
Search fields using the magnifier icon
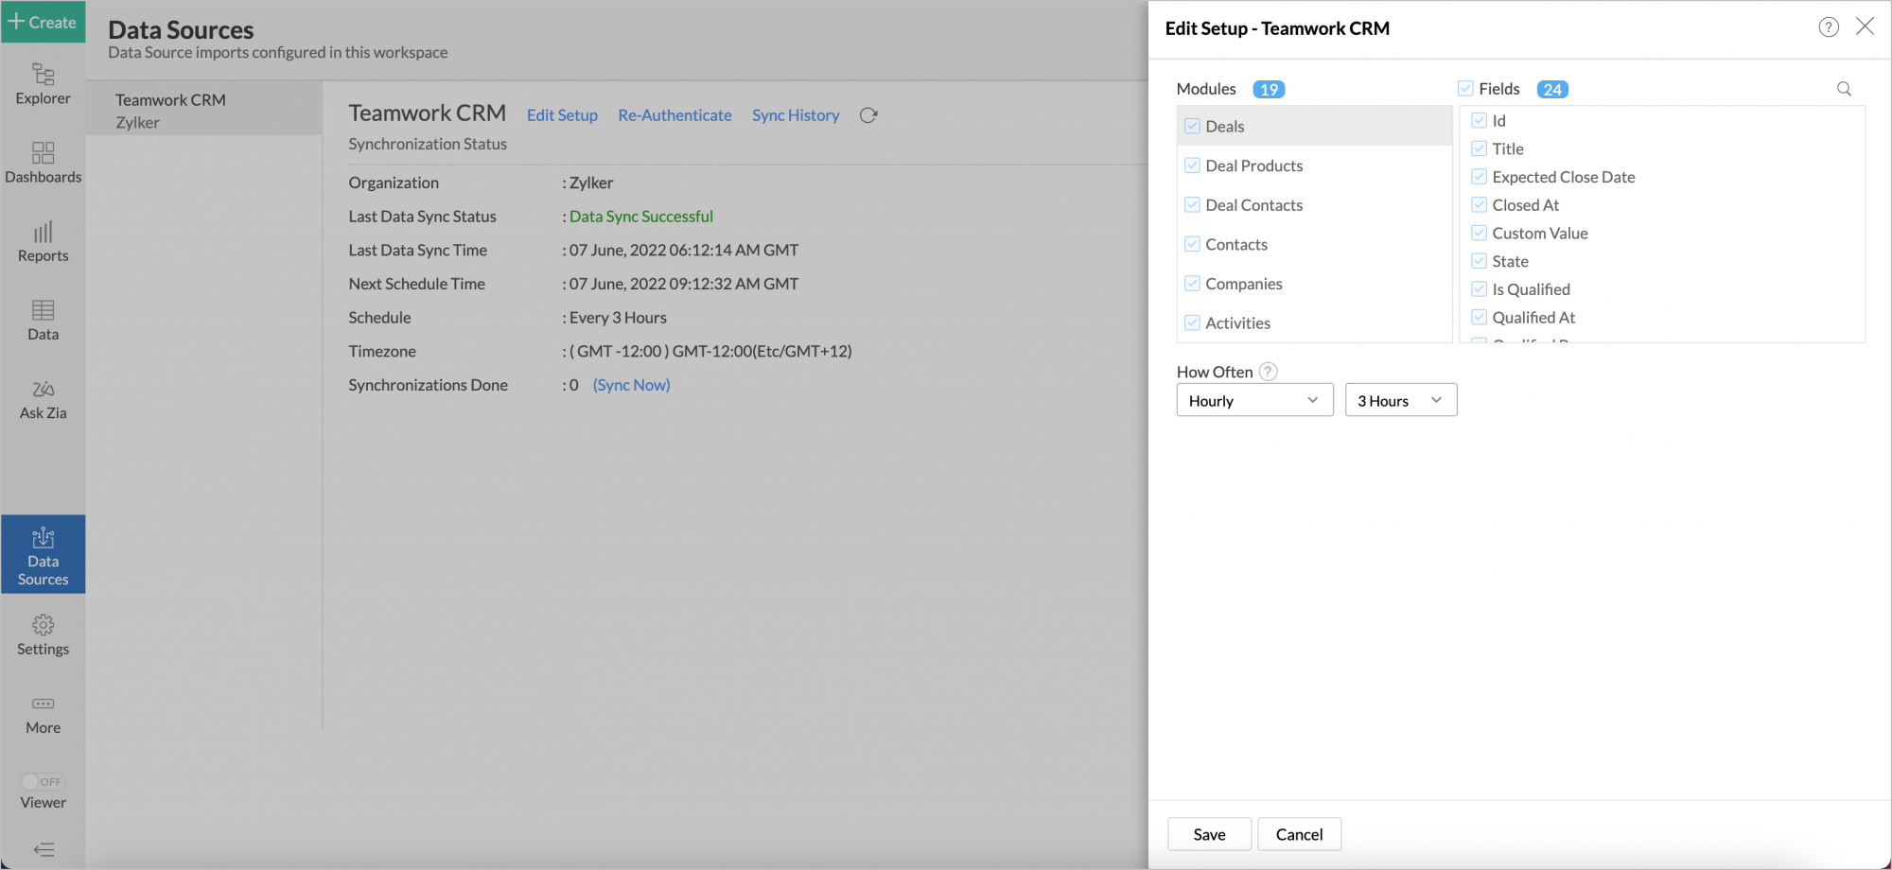[1844, 88]
